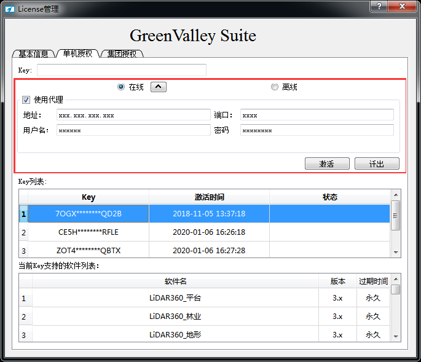
Task: Click the 状态 column header
Action: 329,197
